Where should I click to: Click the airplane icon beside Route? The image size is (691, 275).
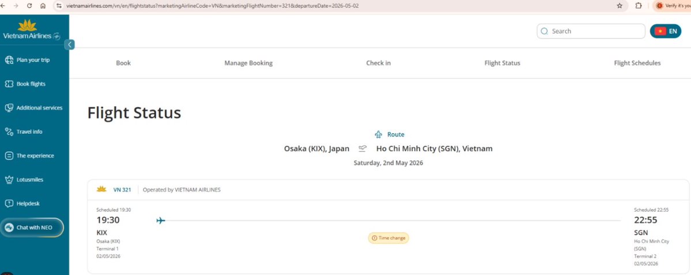(x=378, y=134)
